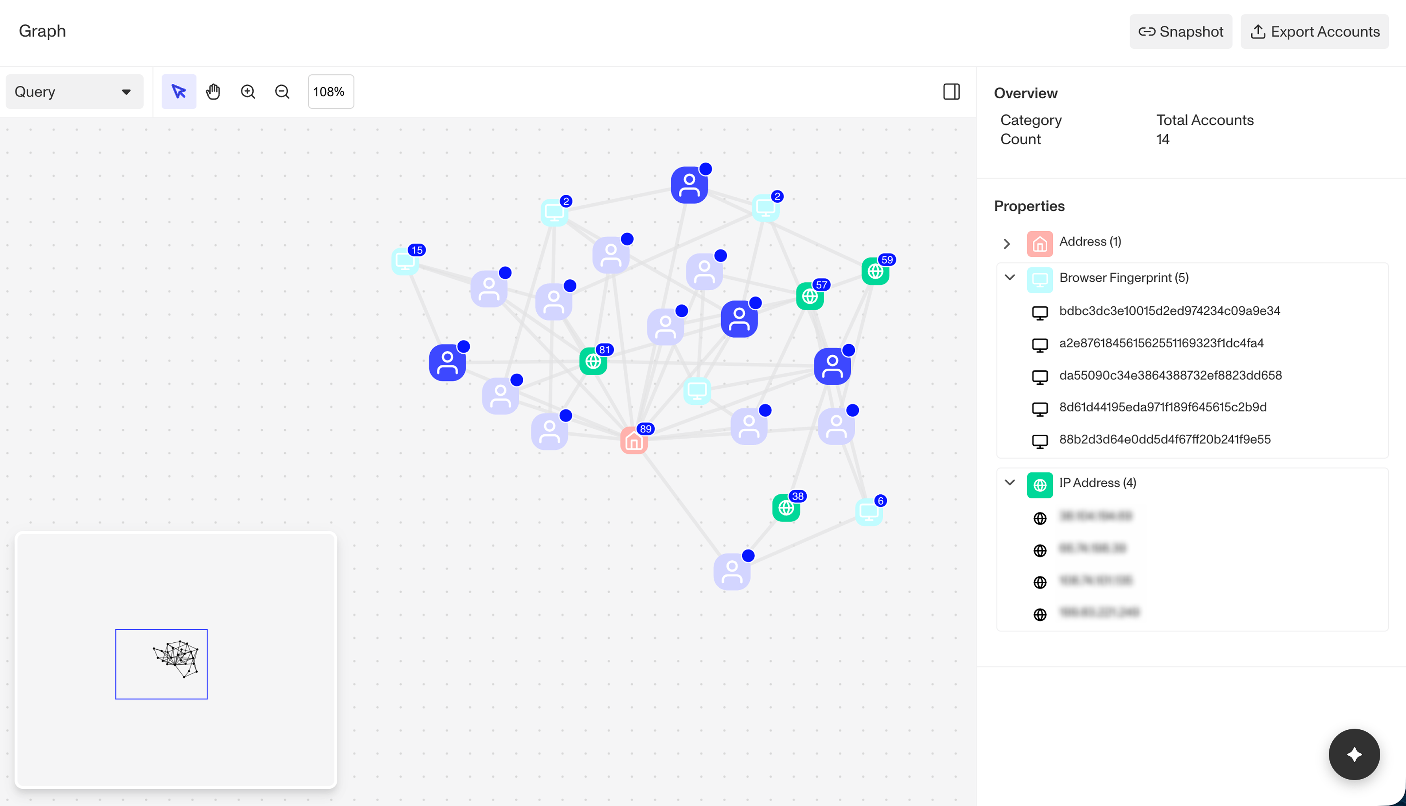The height and width of the screenshot is (806, 1406).
Task: Click the Snapshot button
Action: pyautogui.click(x=1180, y=31)
